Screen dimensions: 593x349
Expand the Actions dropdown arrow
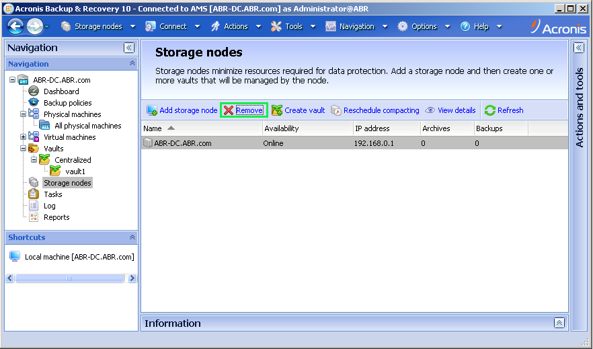click(x=258, y=26)
